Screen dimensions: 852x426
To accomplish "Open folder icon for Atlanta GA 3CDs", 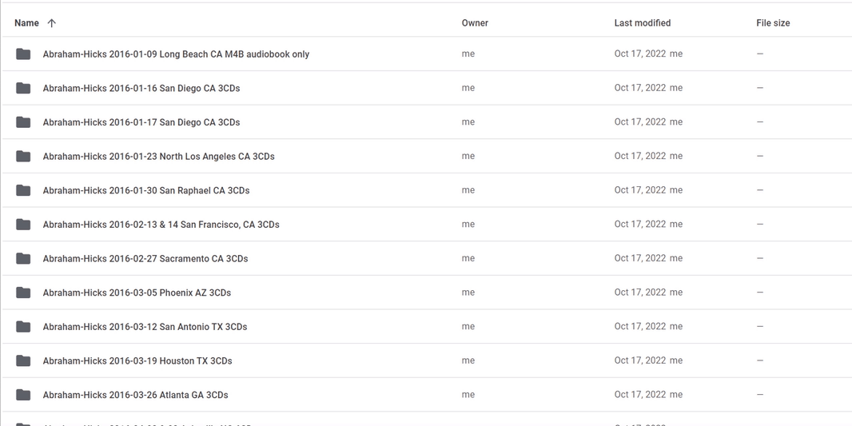I will click(x=23, y=395).
